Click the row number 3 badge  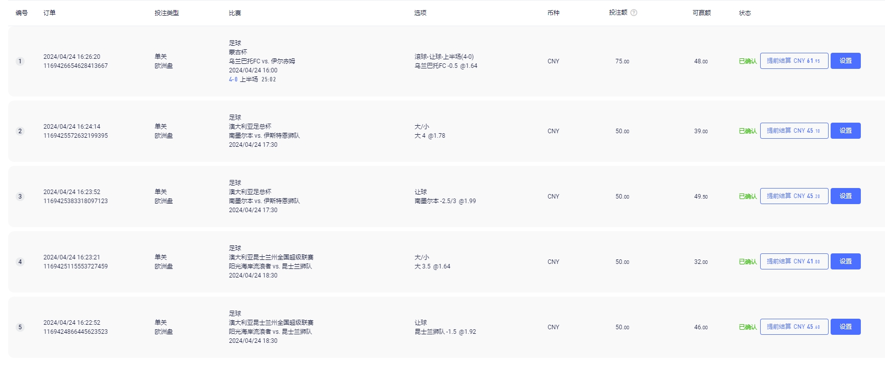click(x=20, y=197)
